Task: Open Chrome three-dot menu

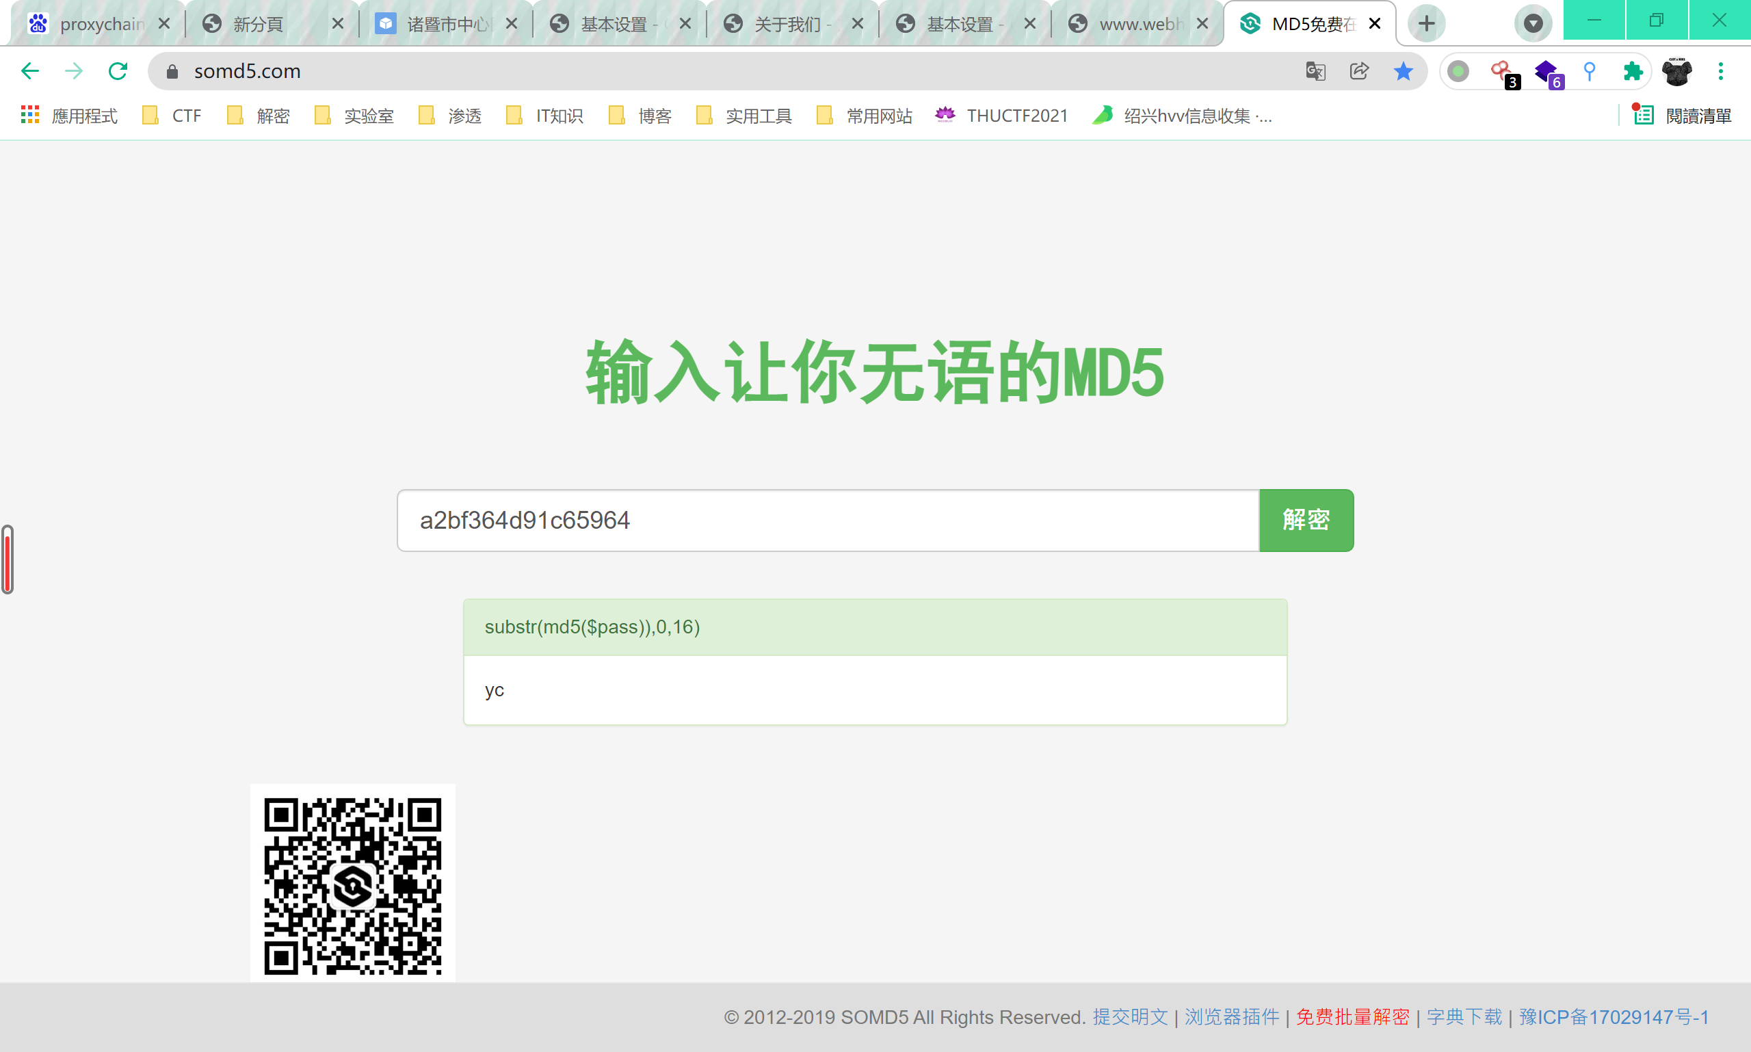Action: (1720, 71)
